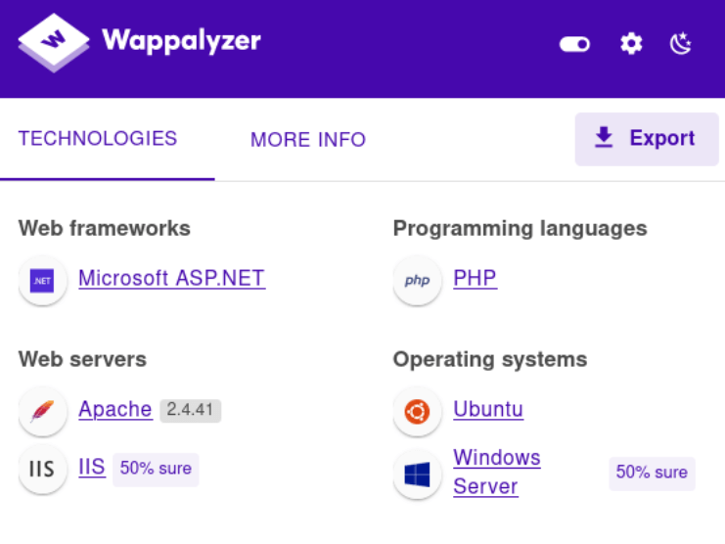Click the Apache 2.4.41 version badge
Viewport: 725px width, 544px height.
[x=190, y=410]
